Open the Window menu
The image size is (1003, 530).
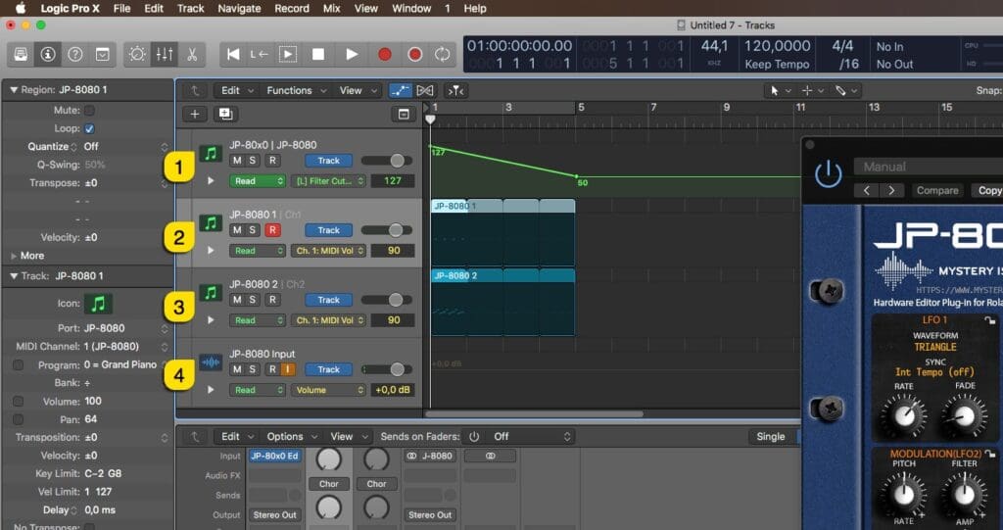(x=411, y=8)
